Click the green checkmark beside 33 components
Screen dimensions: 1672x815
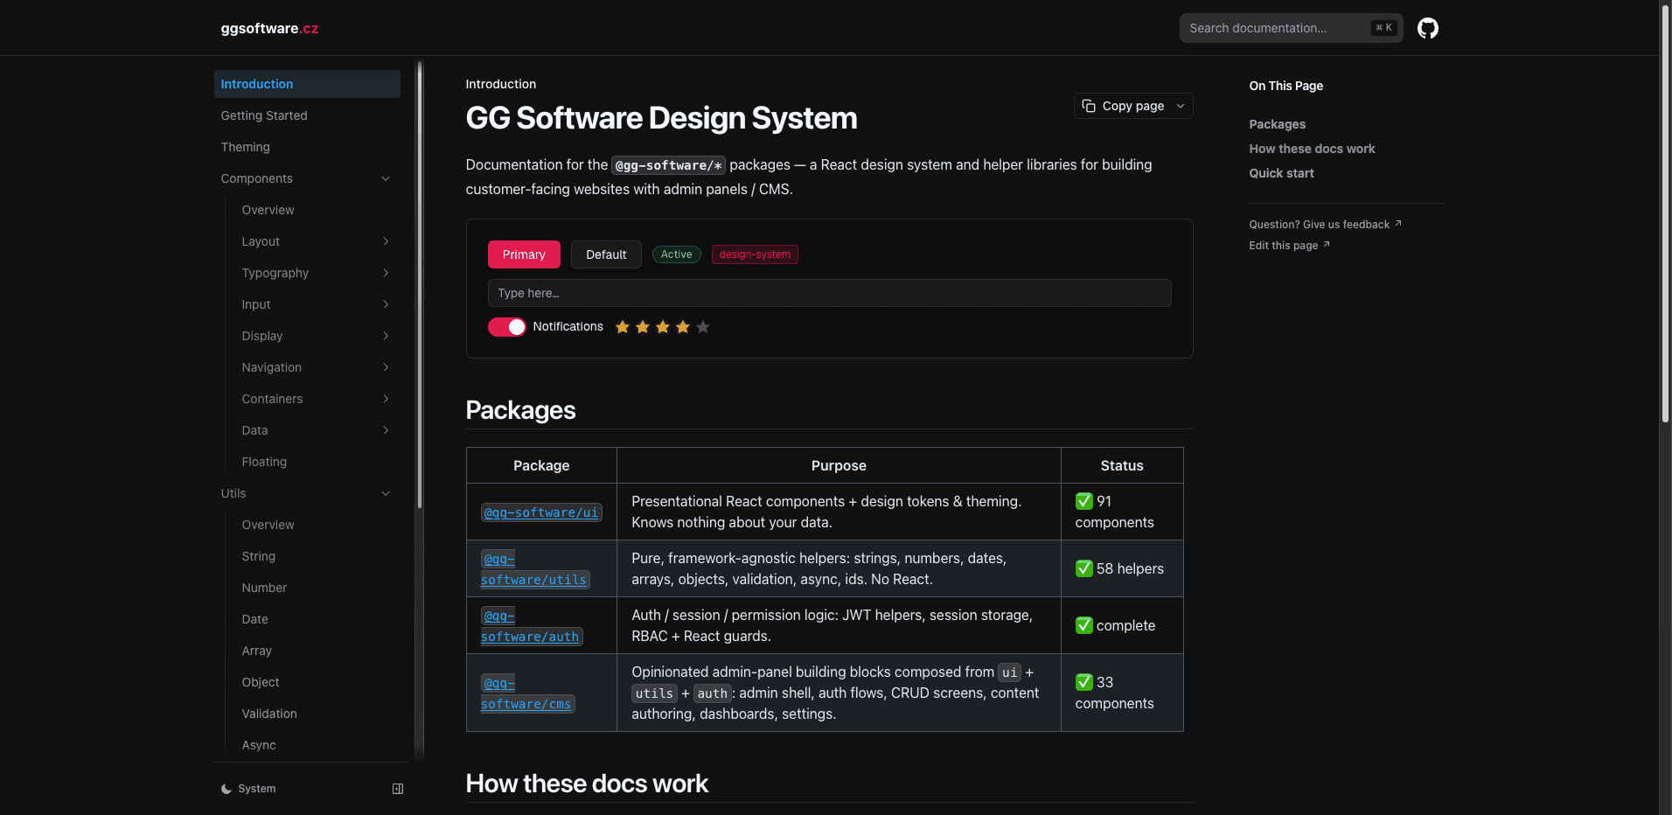(x=1084, y=682)
